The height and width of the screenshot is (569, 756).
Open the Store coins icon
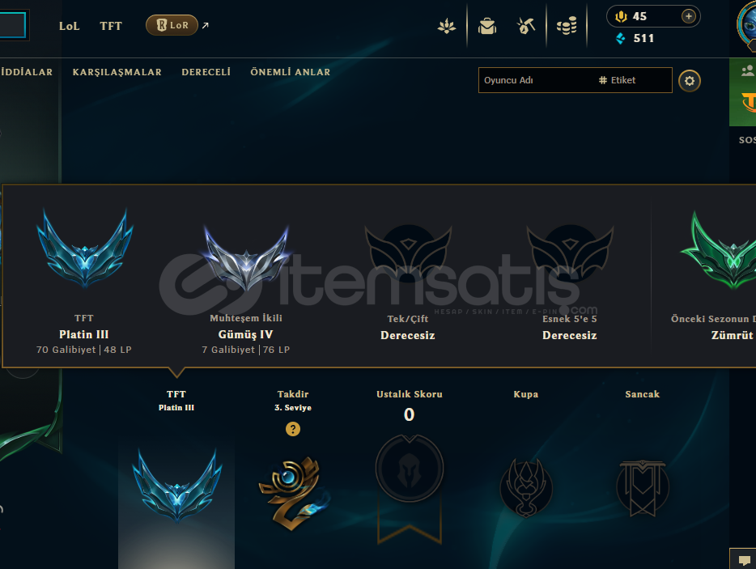[x=567, y=26]
